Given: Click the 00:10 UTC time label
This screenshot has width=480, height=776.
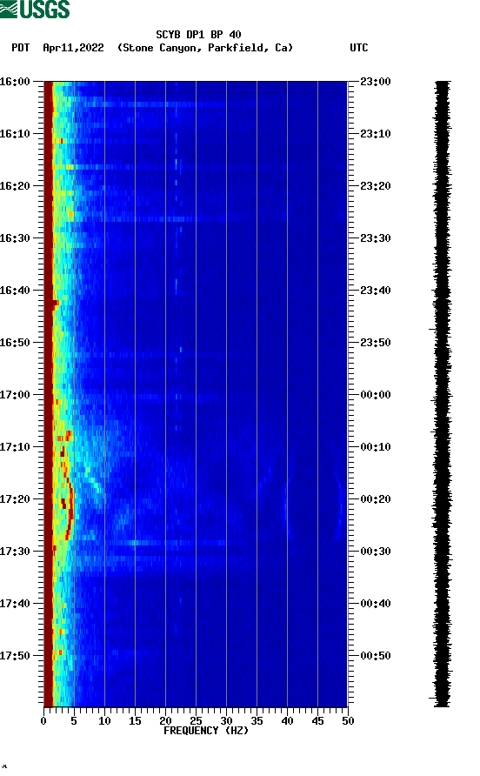Looking at the screenshot, I should tap(376, 447).
